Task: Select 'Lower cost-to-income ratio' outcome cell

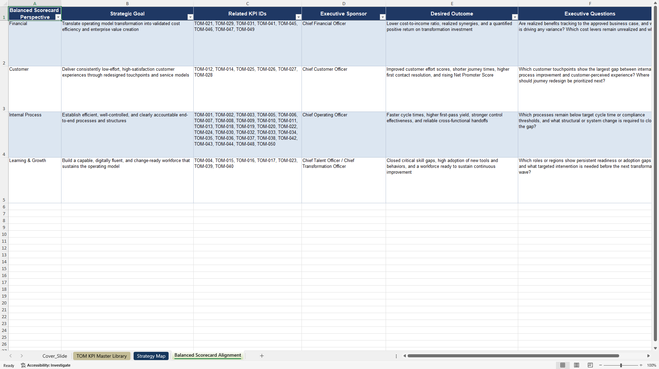Action: coord(452,43)
